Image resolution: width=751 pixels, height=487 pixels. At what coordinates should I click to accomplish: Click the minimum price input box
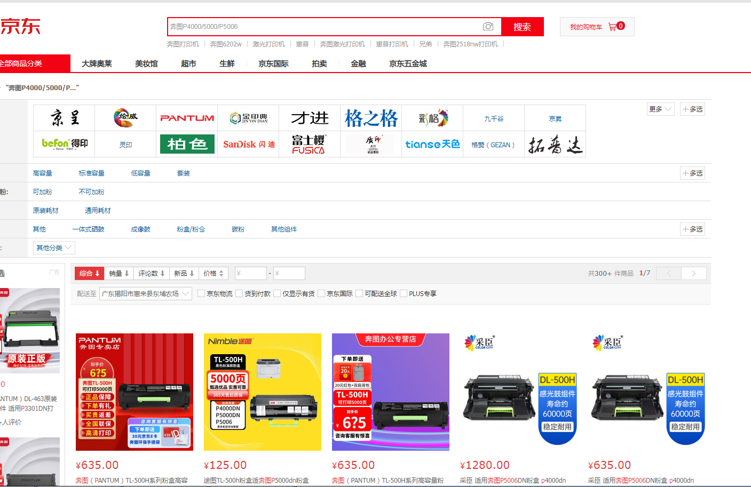[x=250, y=273]
